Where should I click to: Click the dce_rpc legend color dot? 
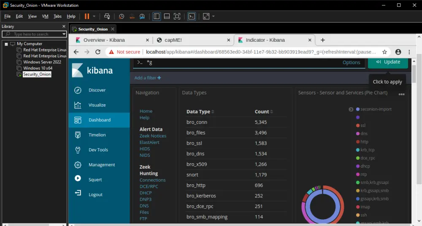pyautogui.click(x=358, y=158)
